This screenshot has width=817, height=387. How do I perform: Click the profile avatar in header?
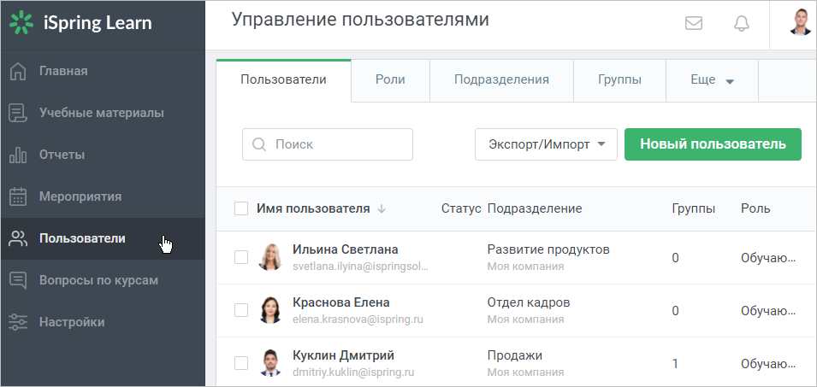click(801, 22)
